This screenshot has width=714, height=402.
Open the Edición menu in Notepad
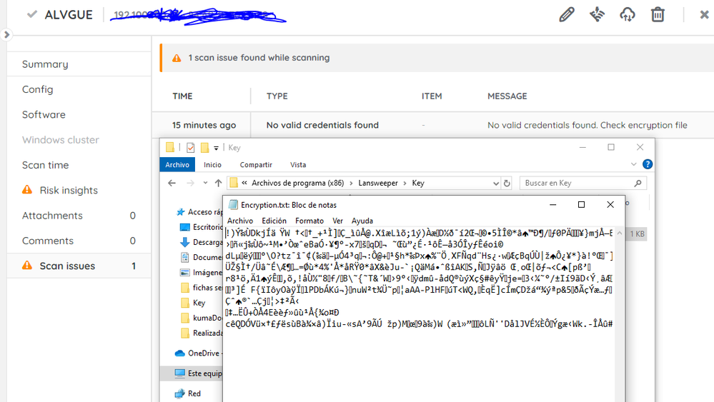pos(274,221)
